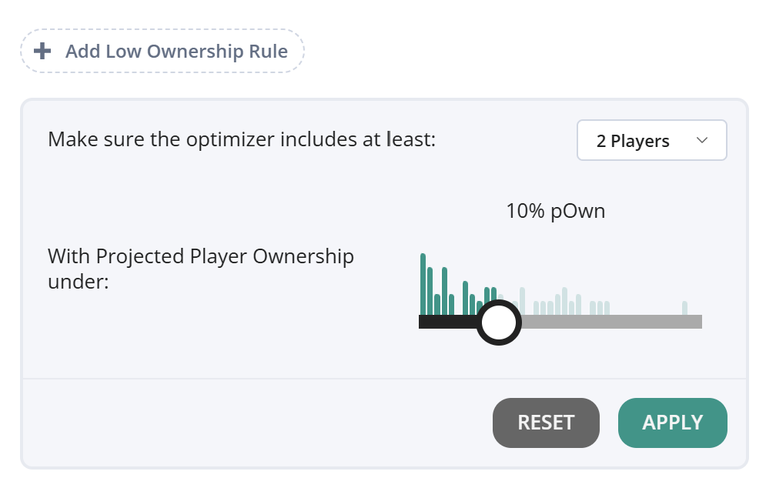
Task: Click the rule configuration card background
Action: point(231,362)
